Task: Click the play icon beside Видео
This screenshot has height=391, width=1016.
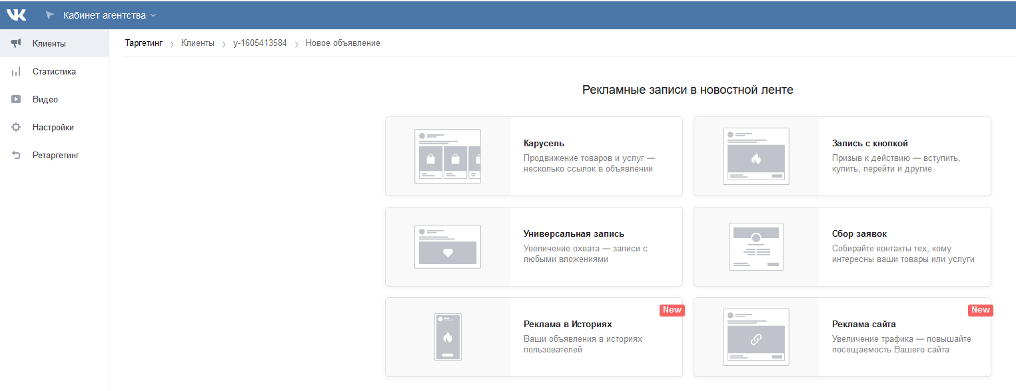Action: (17, 100)
